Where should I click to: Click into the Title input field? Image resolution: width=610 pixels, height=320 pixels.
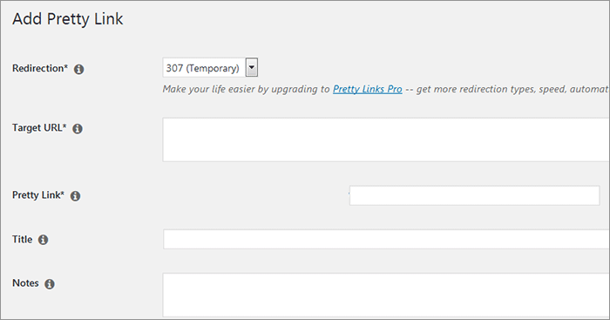point(386,239)
